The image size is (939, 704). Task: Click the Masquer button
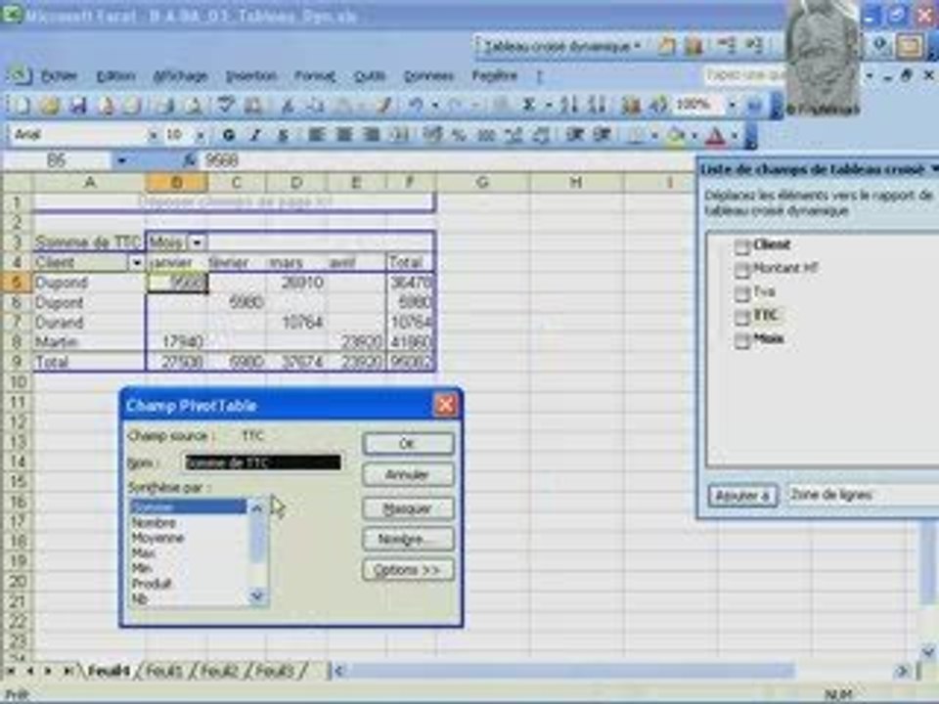coord(408,508)
